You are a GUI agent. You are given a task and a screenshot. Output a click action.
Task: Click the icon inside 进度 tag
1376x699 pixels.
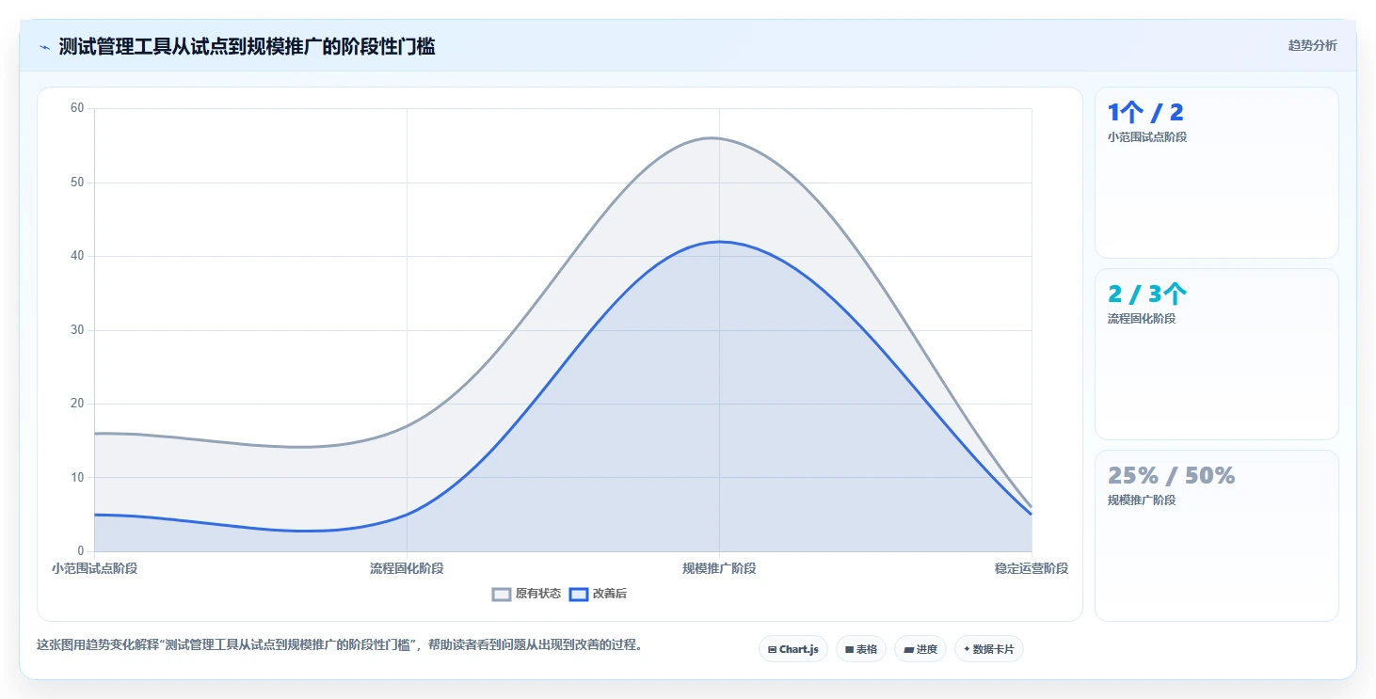click(908, 649)
